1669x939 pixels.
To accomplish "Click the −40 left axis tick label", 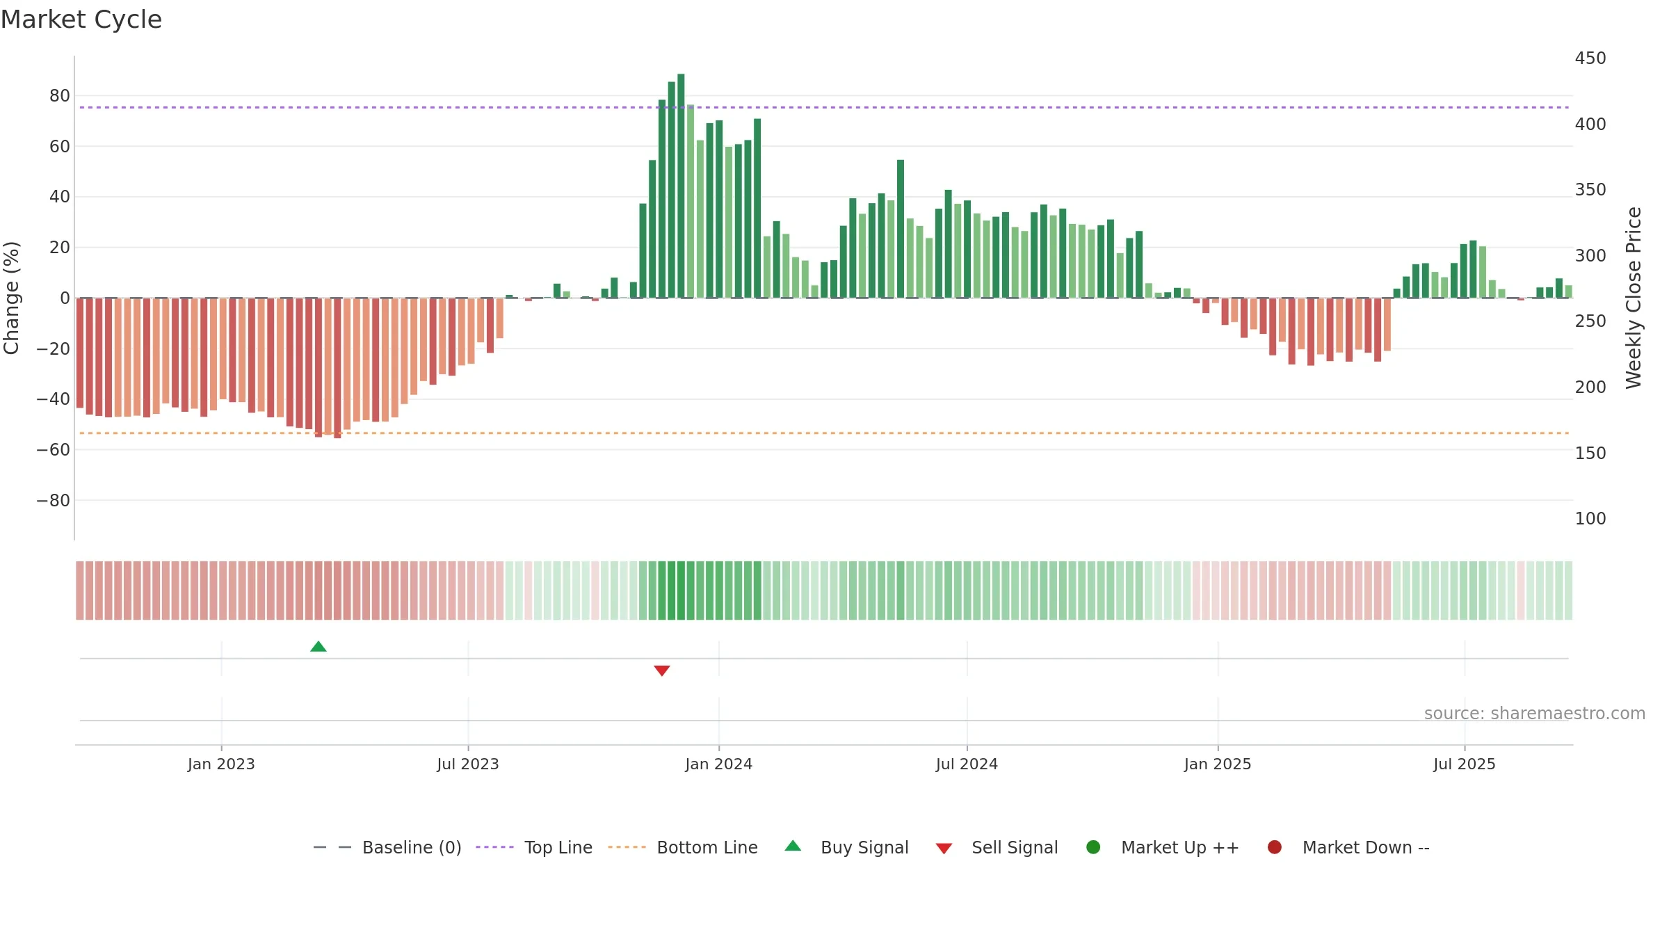I will click(54, 399).
